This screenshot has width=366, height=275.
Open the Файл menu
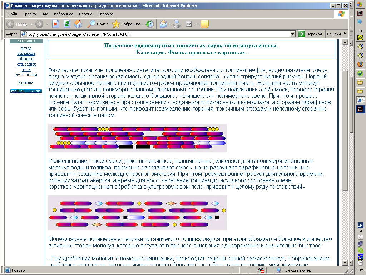coord(12,14)
